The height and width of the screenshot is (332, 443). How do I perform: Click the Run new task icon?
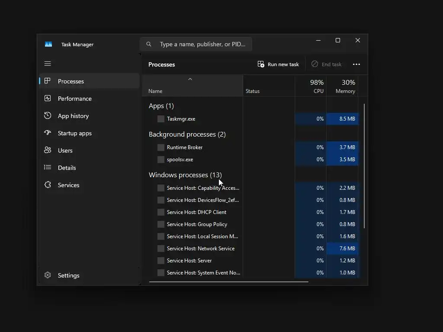(261, 64)
